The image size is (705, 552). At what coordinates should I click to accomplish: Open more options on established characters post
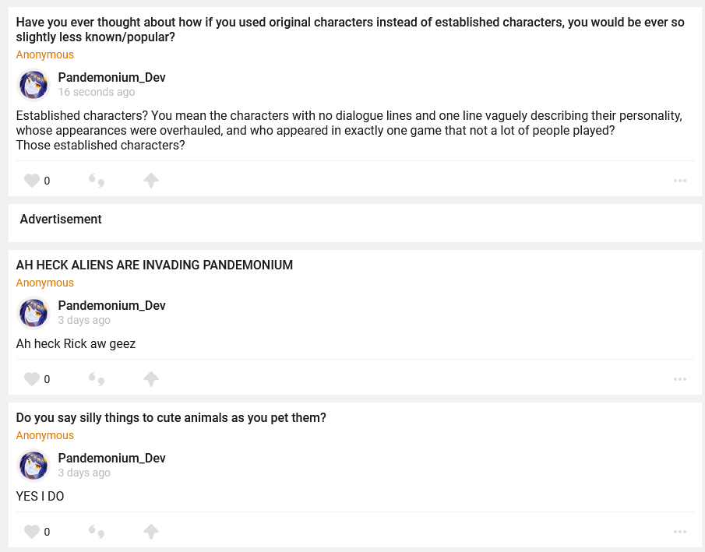[x=680, y=181]
